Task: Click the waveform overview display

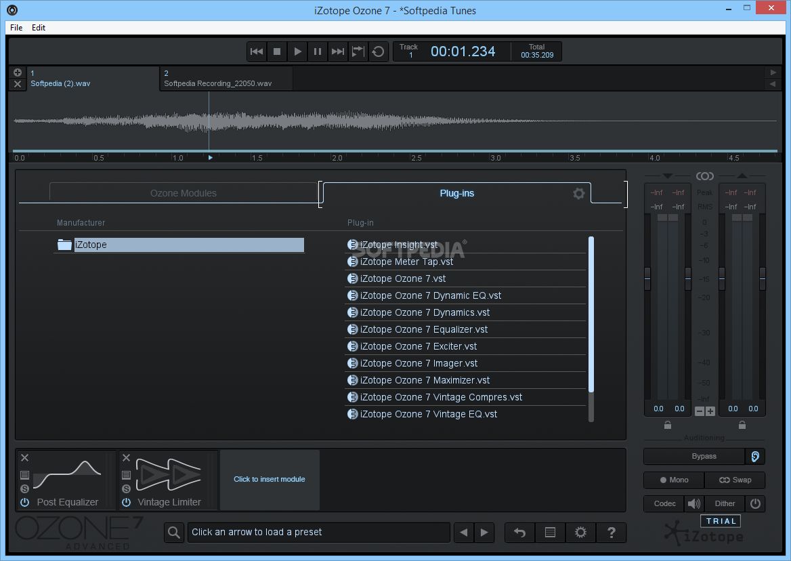Action: pyautogui.click(x=395, y=121)
